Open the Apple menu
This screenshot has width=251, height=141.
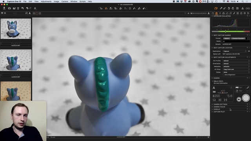[4, 2]
